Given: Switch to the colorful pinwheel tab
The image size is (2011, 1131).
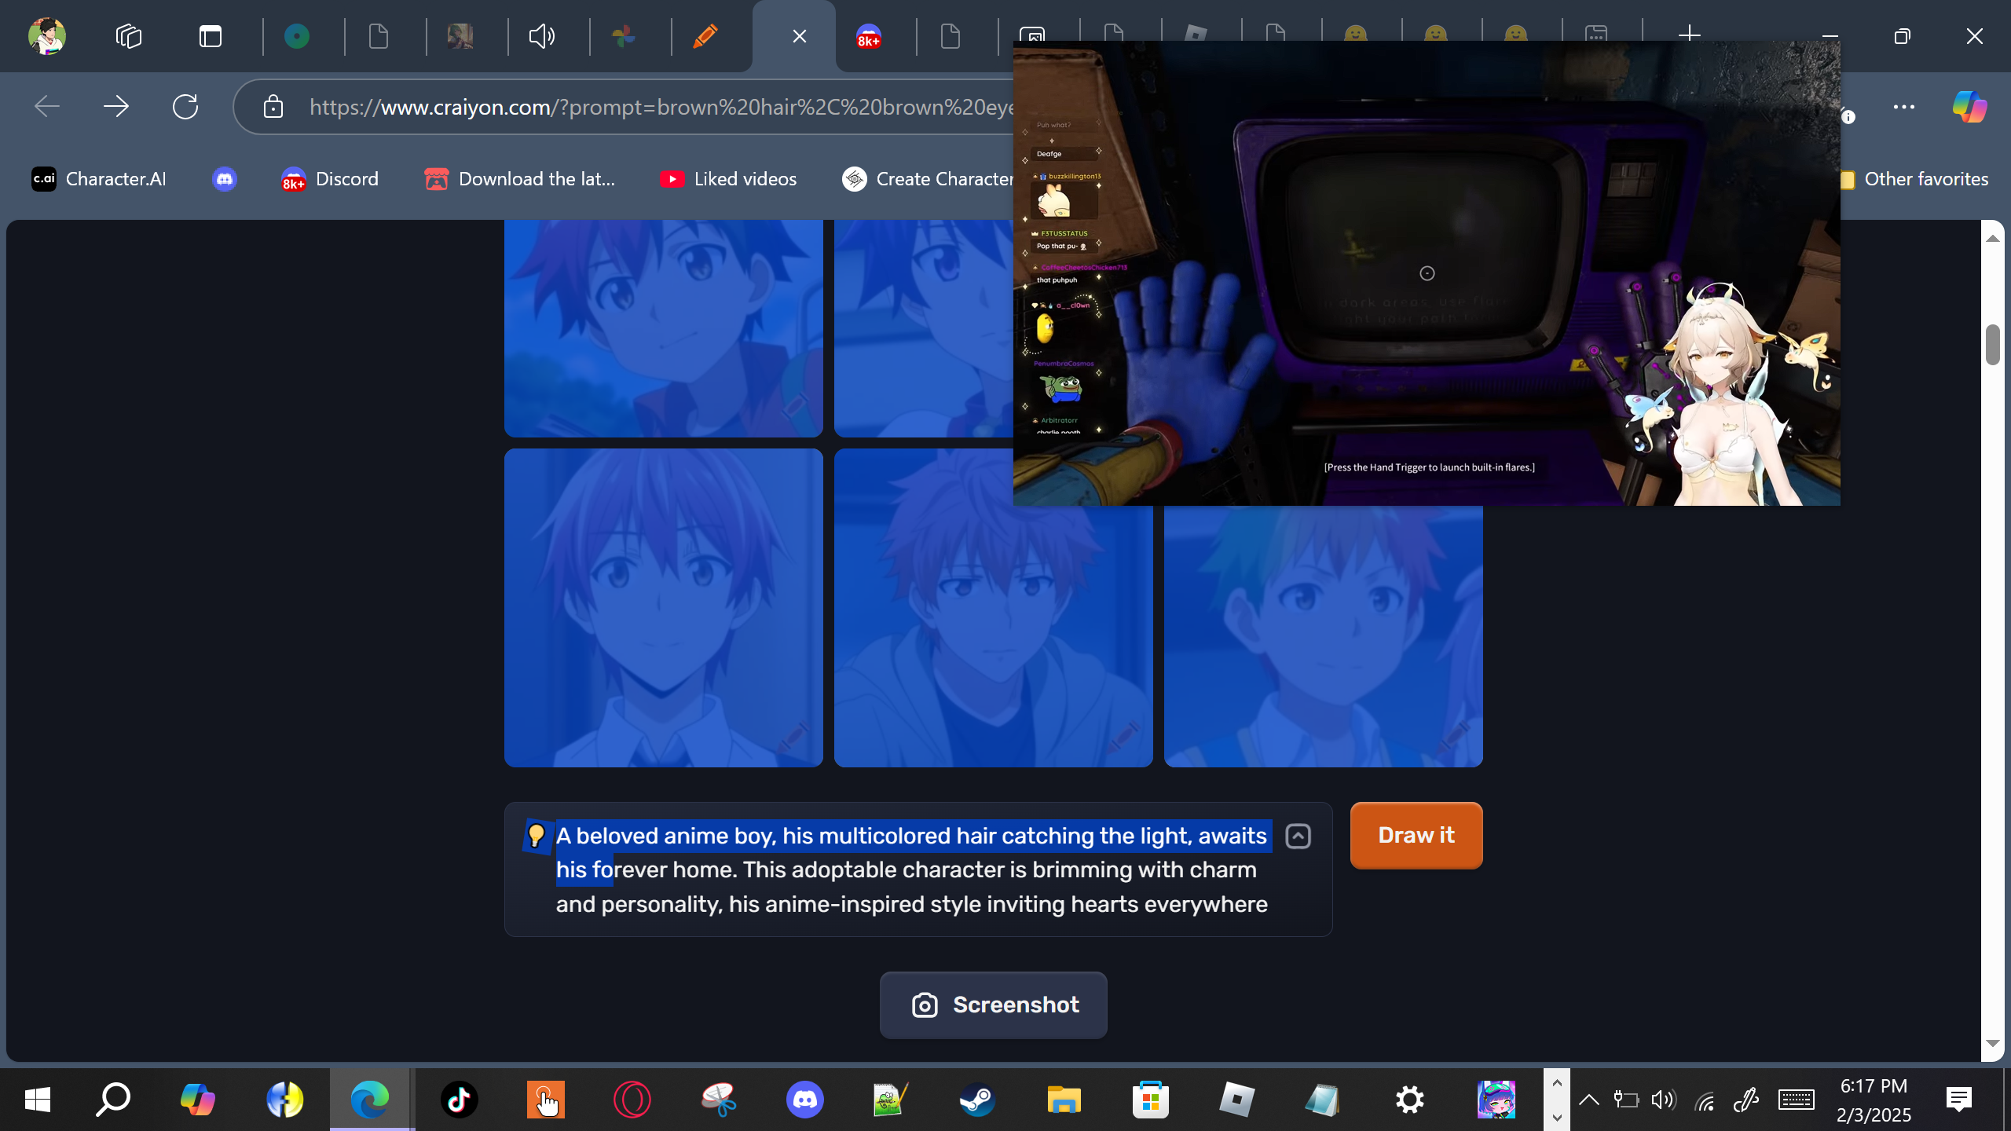Looking at the screenshot, I should pos(624,36).
